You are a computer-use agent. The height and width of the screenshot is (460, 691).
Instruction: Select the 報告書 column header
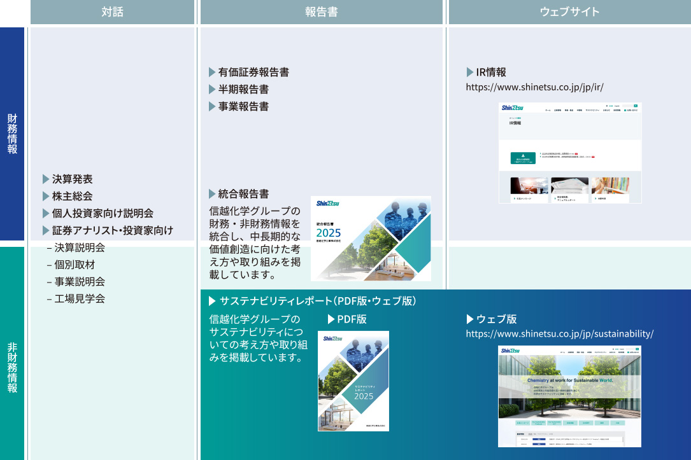point(322,12)
